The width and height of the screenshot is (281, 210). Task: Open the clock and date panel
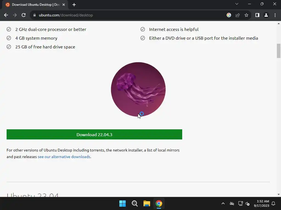tap(262, 203)
